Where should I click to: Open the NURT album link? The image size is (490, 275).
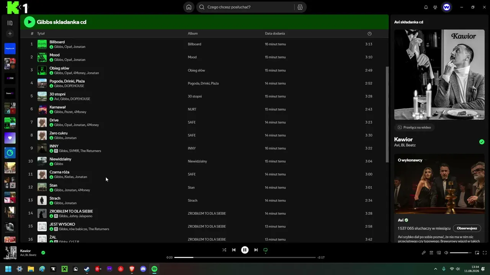tap(192, 109)
